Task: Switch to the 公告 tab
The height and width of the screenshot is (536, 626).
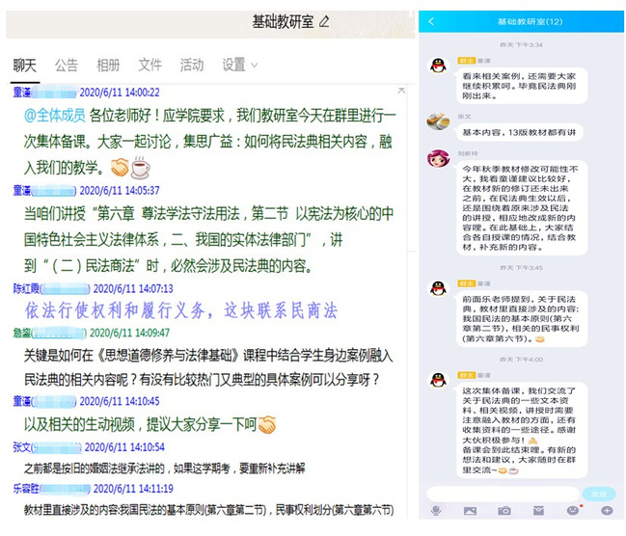Action: coord(67,65)
